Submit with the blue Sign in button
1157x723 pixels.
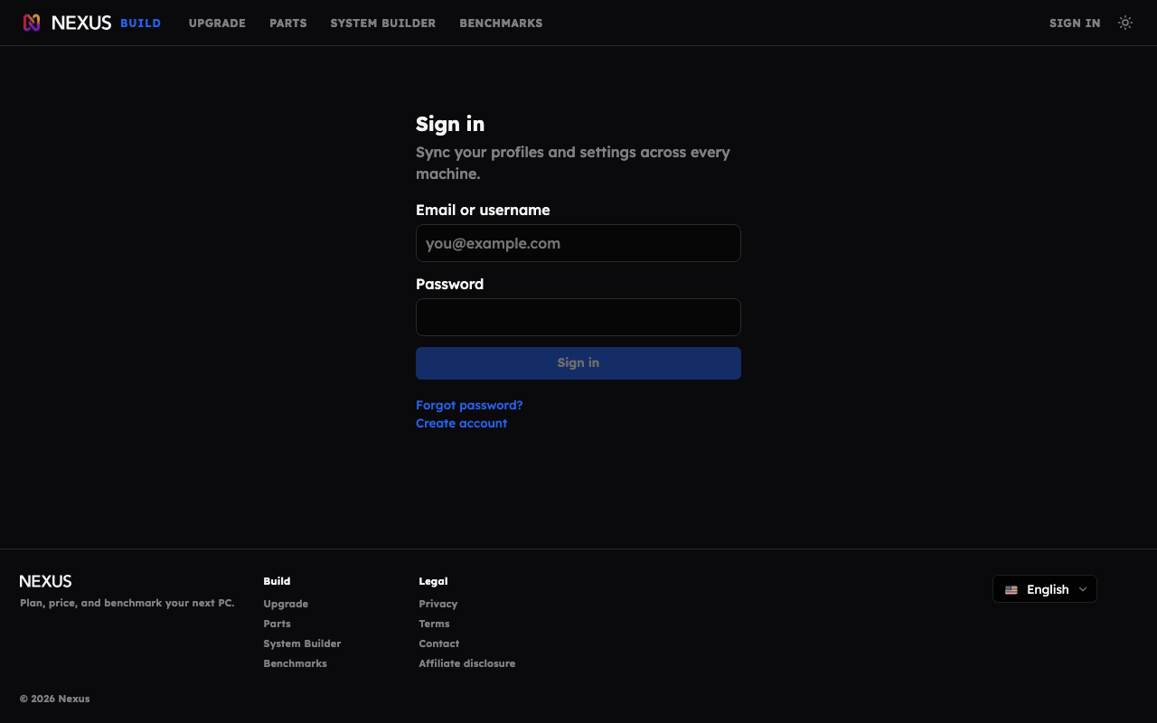point(578,363)
